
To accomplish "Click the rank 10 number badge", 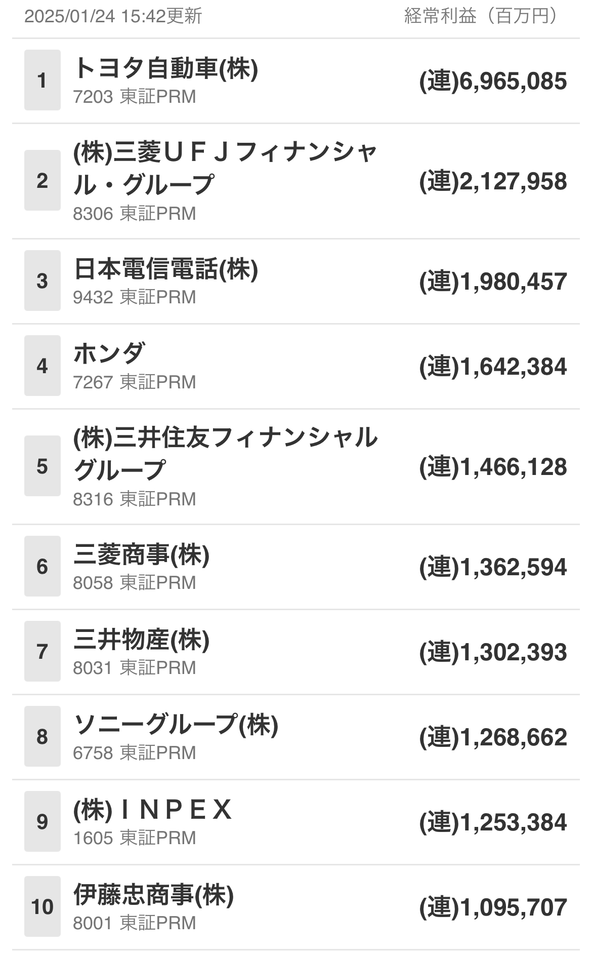I will 43,906.
